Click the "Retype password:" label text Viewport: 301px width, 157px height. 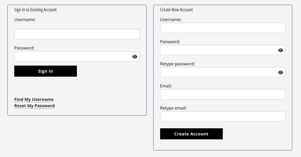(x=177, y=64)
